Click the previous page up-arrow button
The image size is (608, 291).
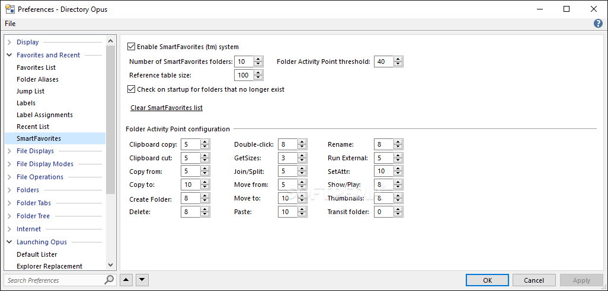126,280
